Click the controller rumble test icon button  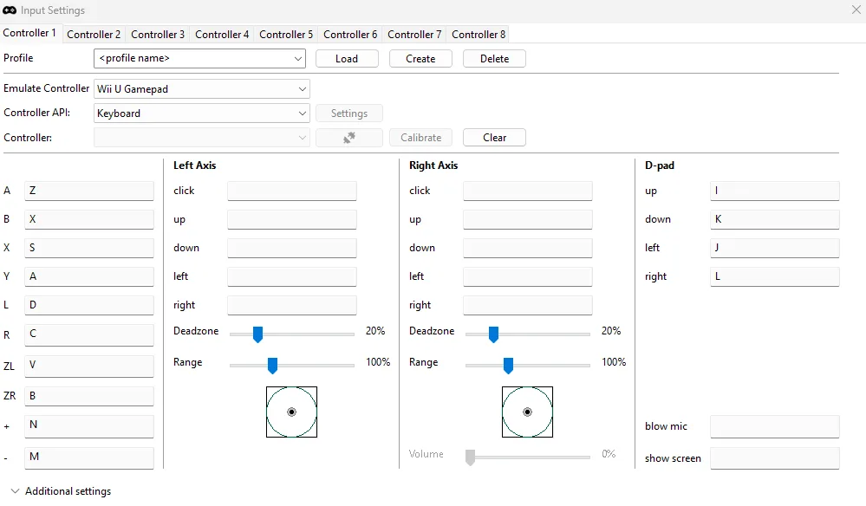[349, 138]
